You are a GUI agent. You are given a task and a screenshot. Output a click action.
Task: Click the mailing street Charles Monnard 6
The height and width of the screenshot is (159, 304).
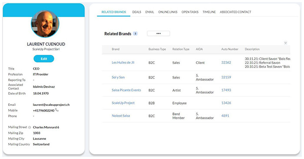pos(46,127)
